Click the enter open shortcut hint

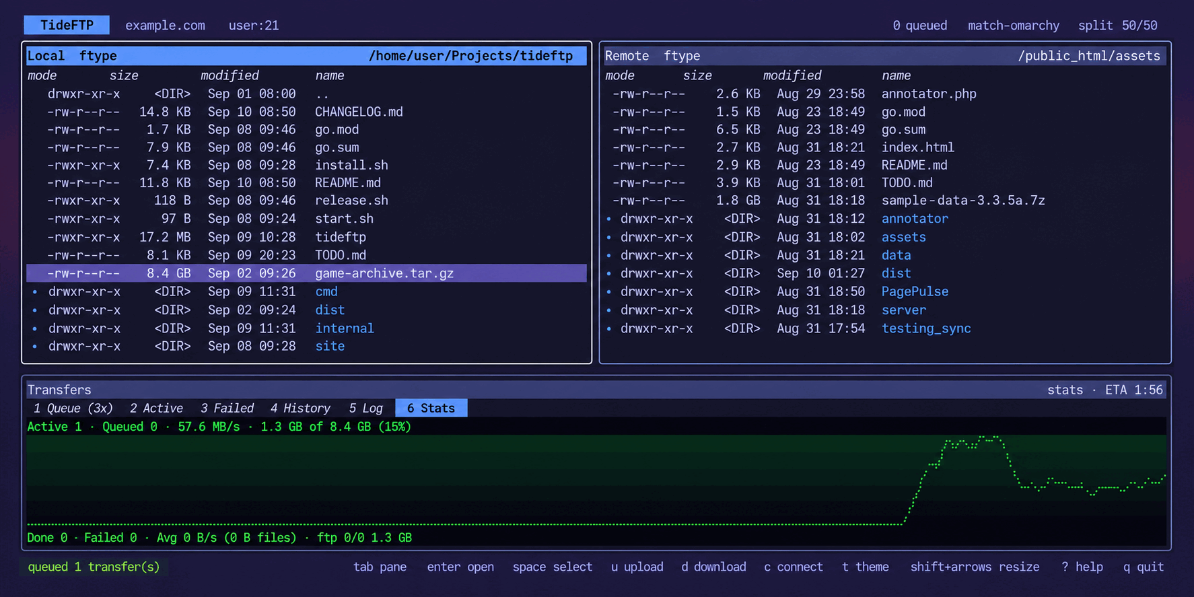(460, 567)
